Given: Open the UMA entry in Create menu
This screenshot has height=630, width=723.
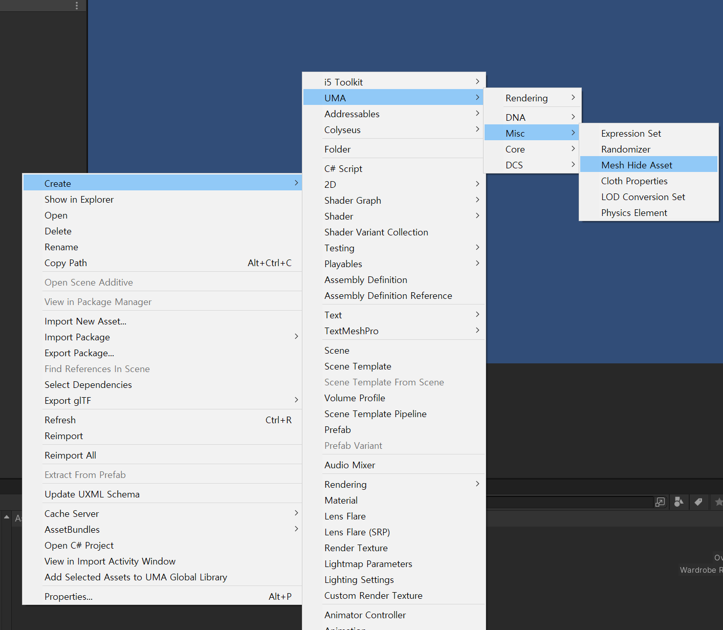Looking at the screenshot, I should 393,98.
